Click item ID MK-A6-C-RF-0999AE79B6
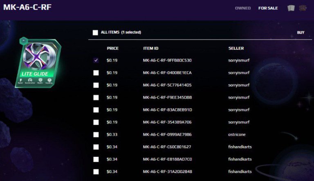This screenshot has width=314, height=181. click(167, 134)
